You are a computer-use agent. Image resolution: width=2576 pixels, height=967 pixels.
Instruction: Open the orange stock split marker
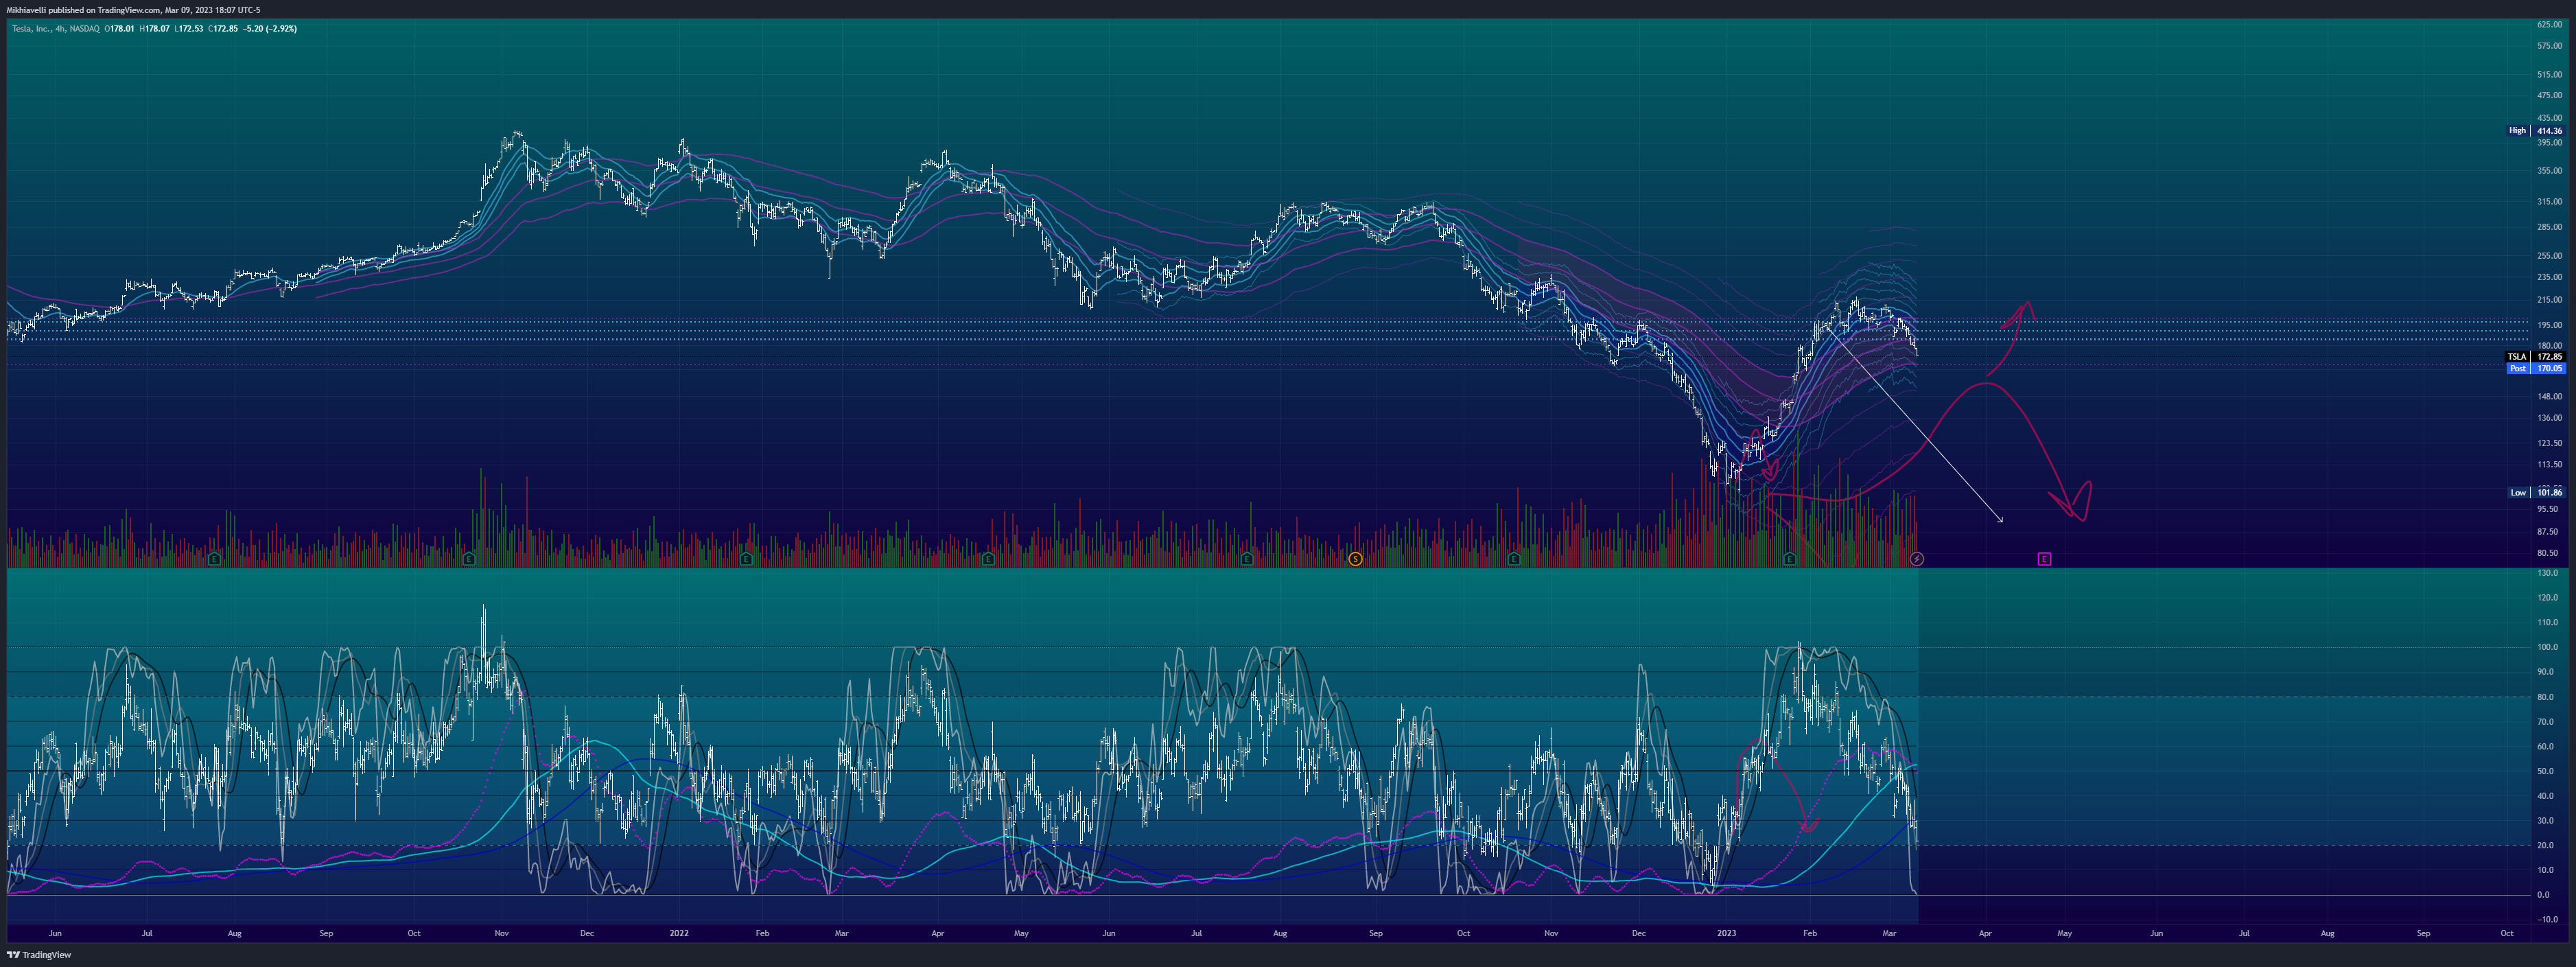[1355, 559]
